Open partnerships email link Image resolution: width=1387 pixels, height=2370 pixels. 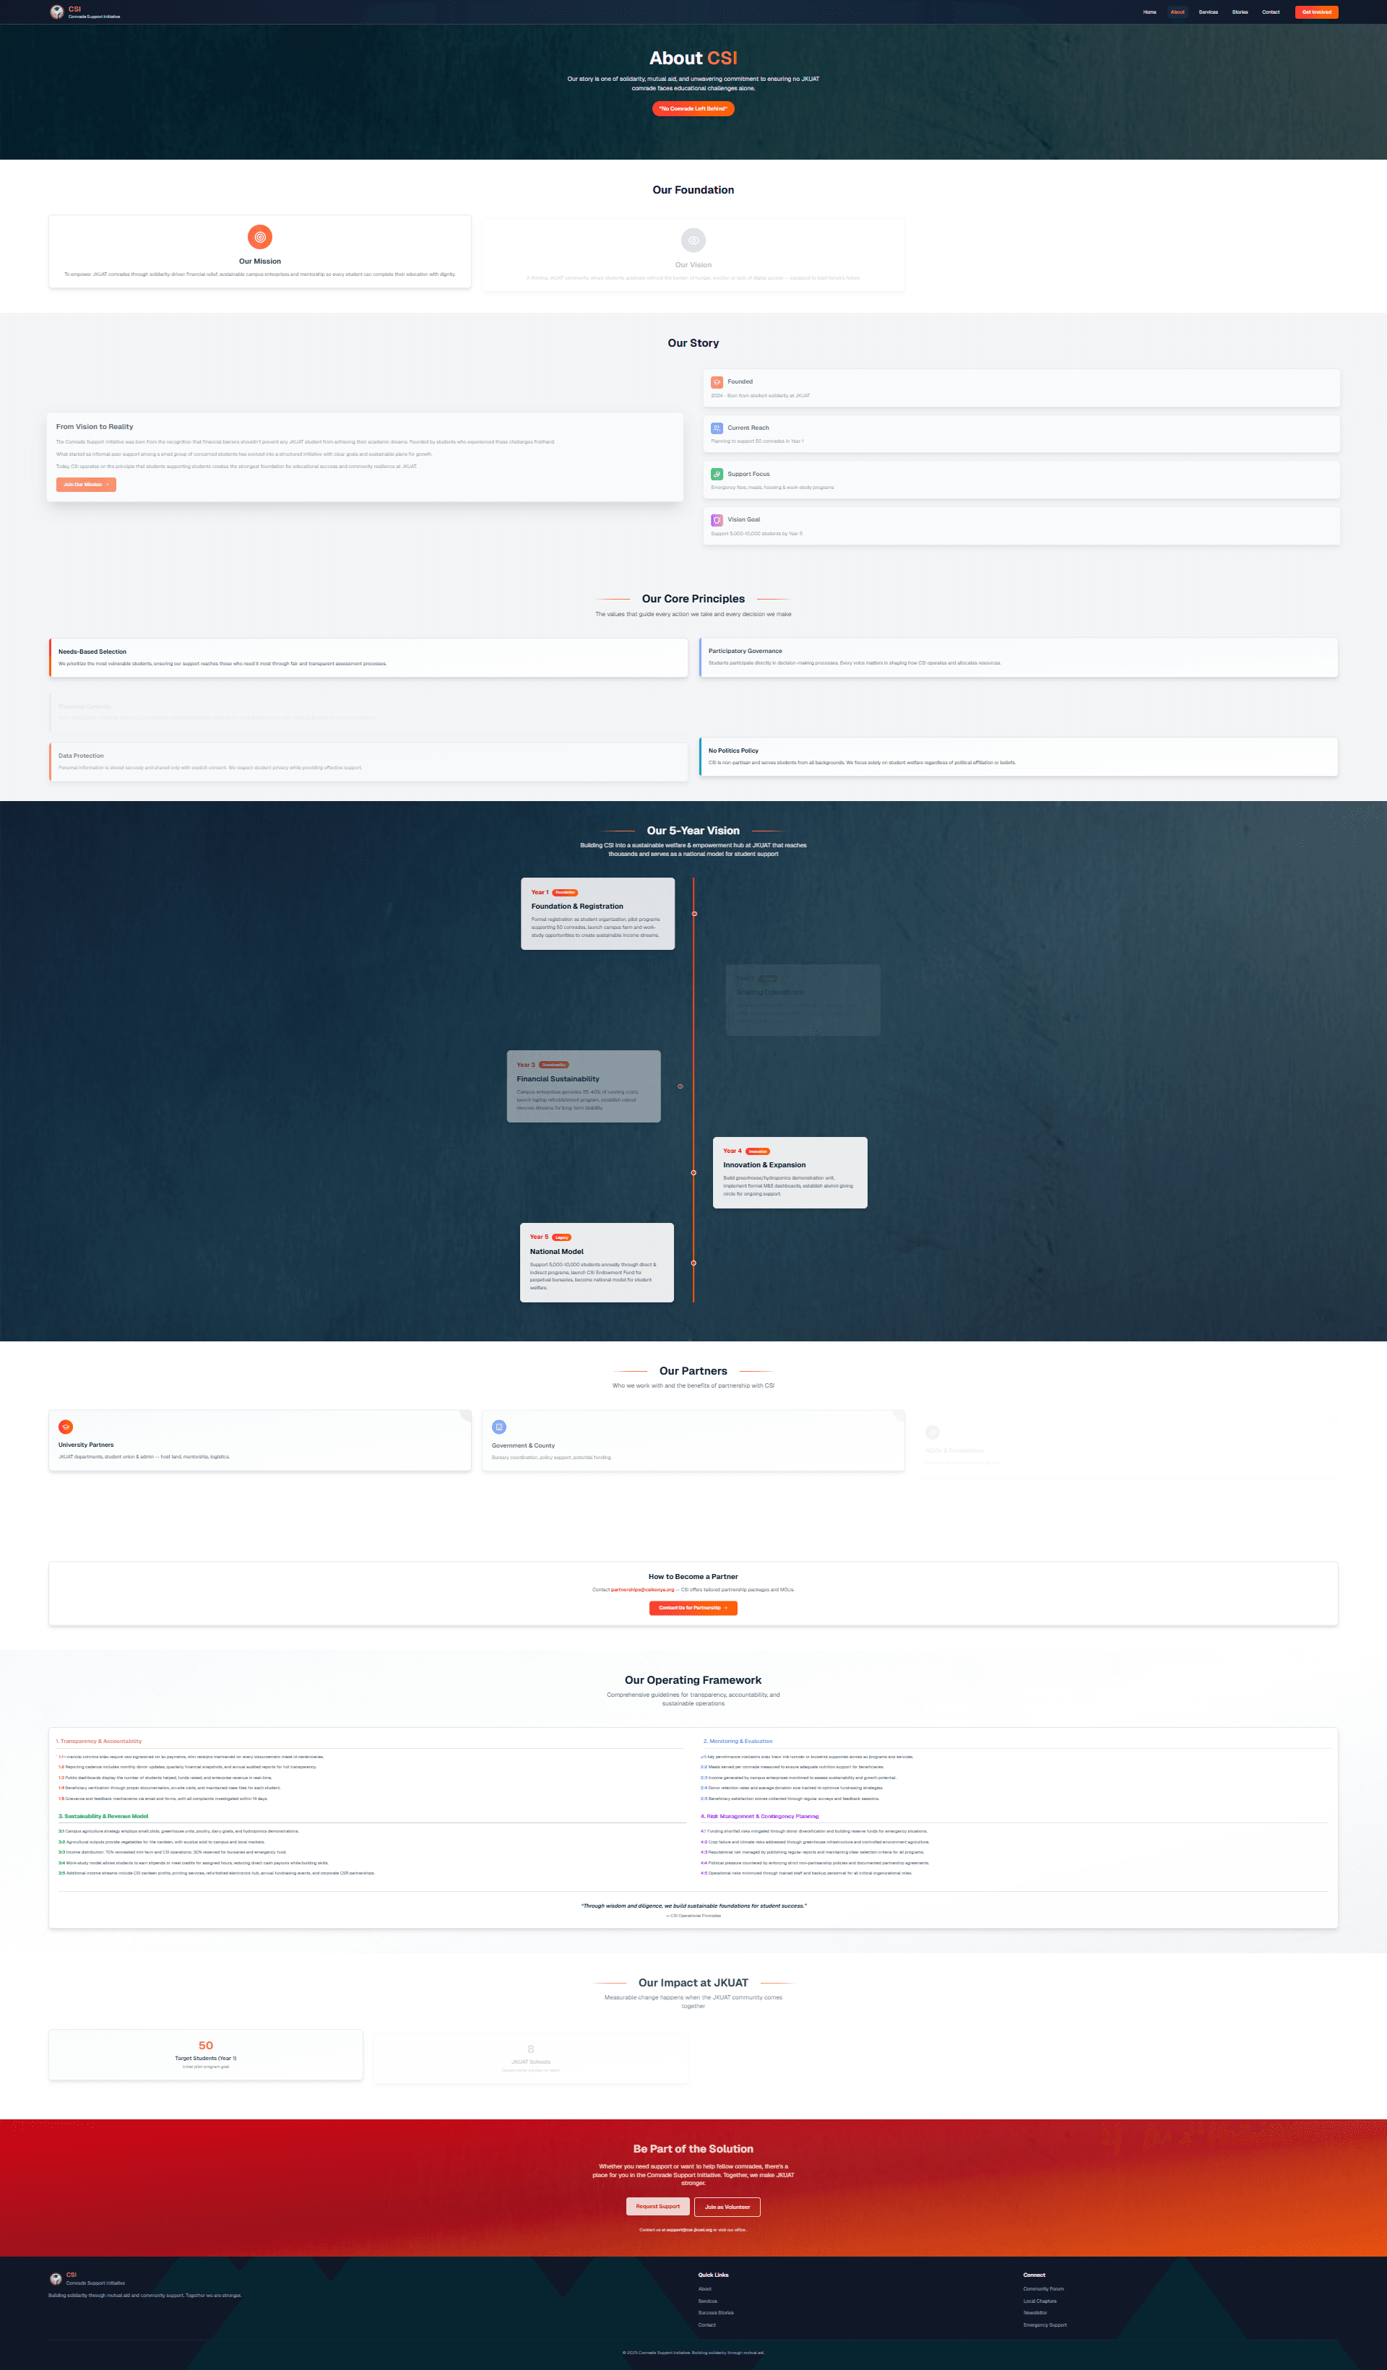pyautogui.click(x=642, y=1589)
